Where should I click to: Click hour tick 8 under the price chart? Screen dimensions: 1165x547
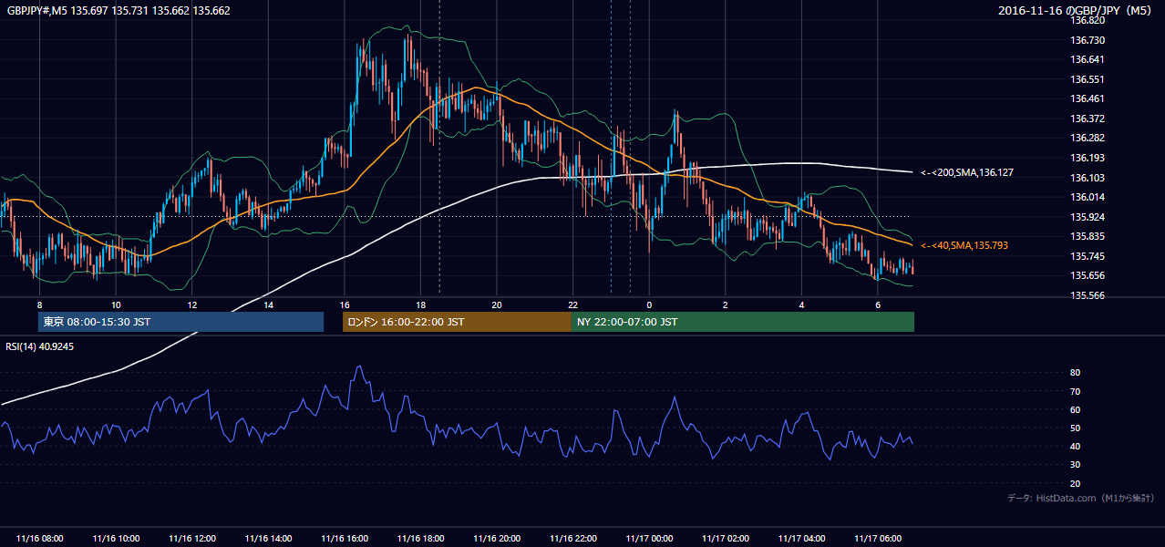pyautogui.click(x=40, y=304)
